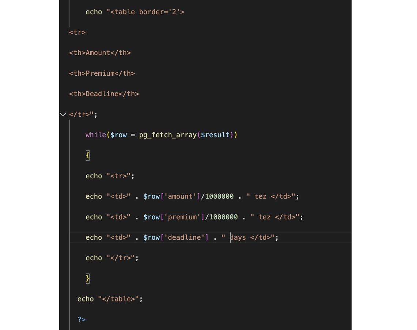The width and height of the screenshot is (417, 330).
Task: Click the while keyword
Action: [x=96, y=135]
